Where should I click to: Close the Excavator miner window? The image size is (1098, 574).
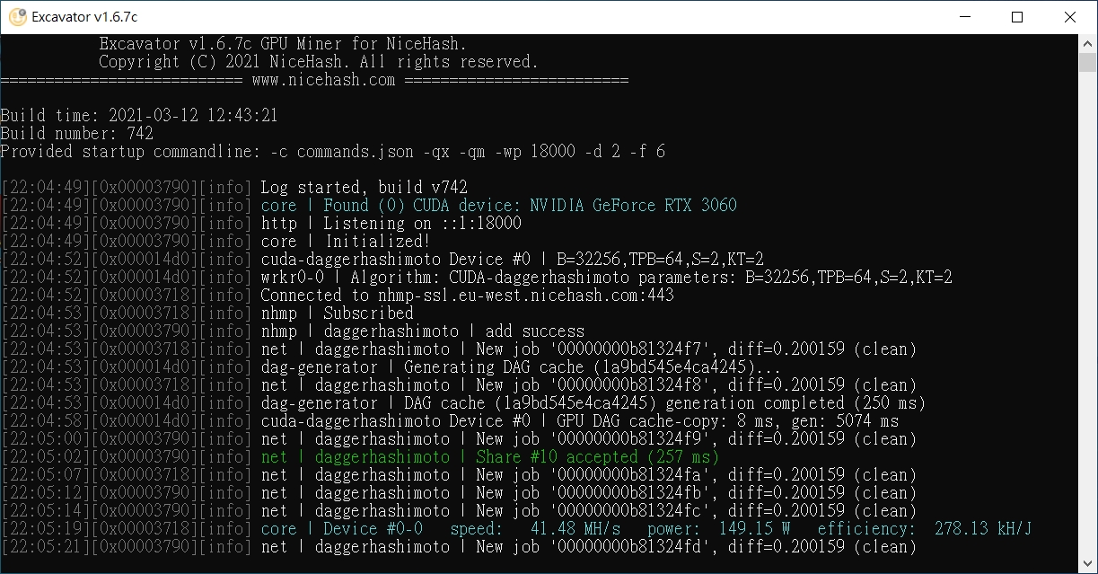[1070, 17]
